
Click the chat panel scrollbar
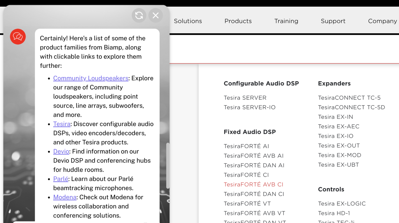click(x=168, y=166)
